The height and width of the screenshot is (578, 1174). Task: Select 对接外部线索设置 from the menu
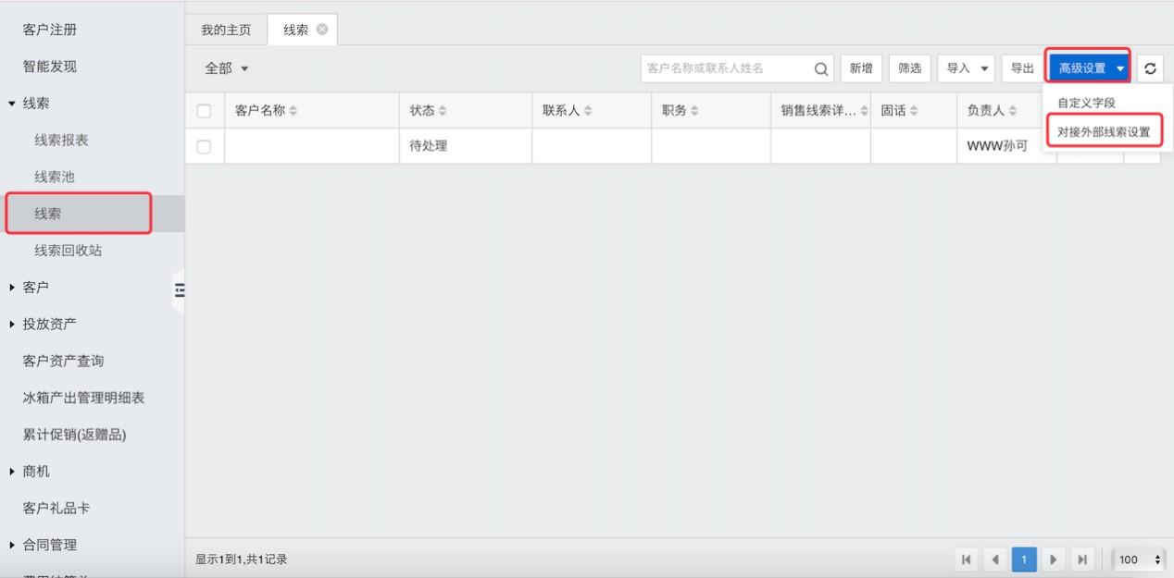click(1104, 132)
